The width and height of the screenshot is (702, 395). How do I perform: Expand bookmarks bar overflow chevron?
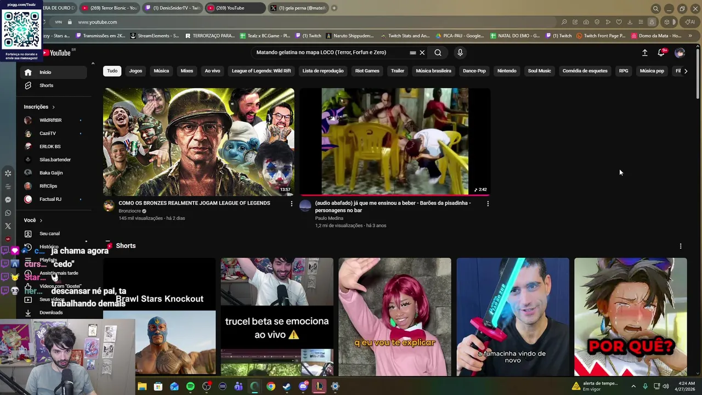tap(690, 36)
